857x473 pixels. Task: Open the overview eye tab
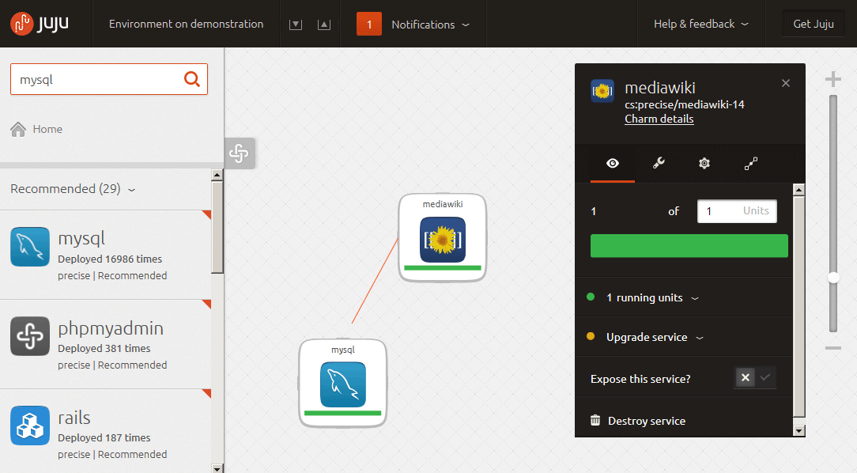[x=613, y=163]
